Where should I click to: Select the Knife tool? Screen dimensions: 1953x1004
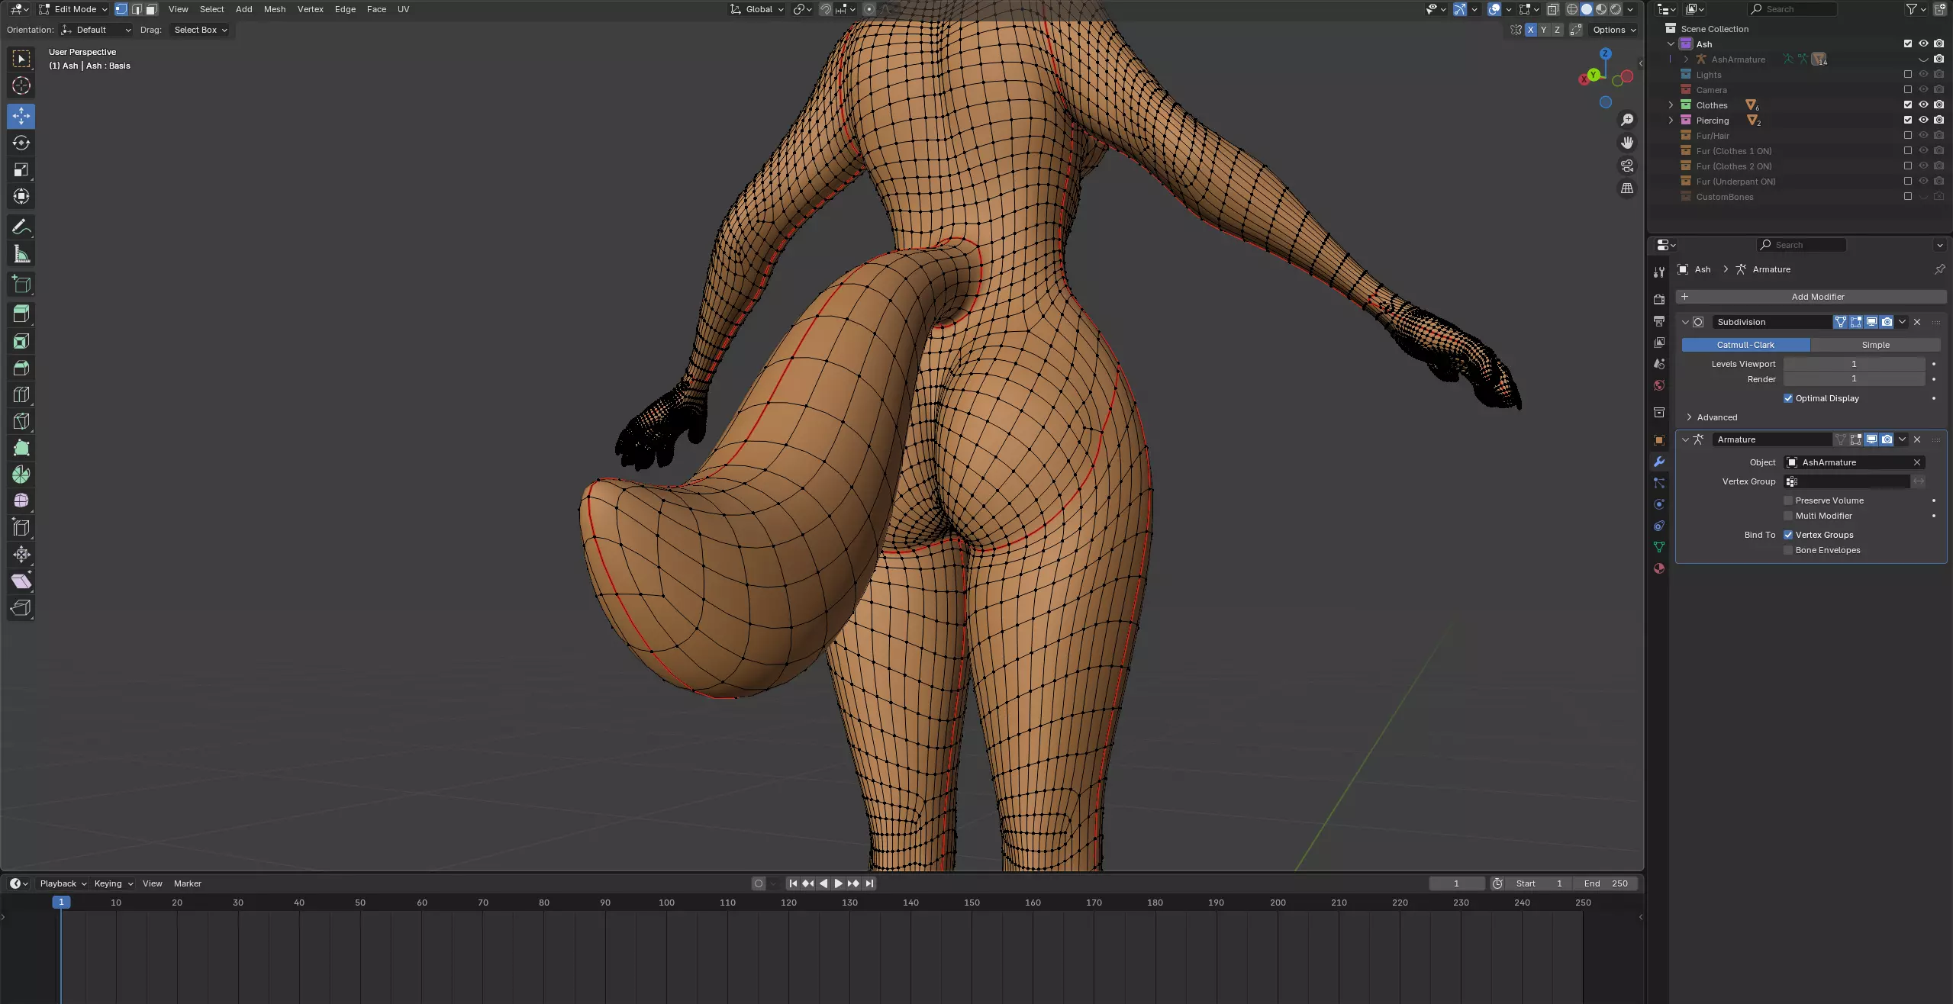click(x=21, y=421)
